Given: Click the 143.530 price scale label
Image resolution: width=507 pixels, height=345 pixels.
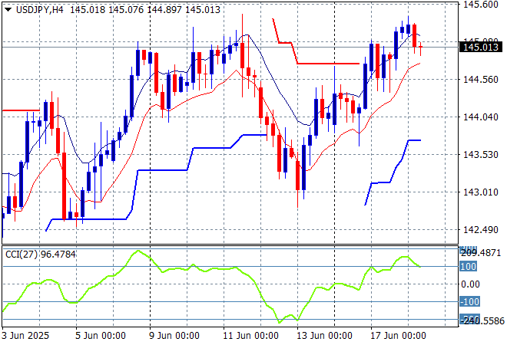Looking at the screenshot, I should click(481, 155).
